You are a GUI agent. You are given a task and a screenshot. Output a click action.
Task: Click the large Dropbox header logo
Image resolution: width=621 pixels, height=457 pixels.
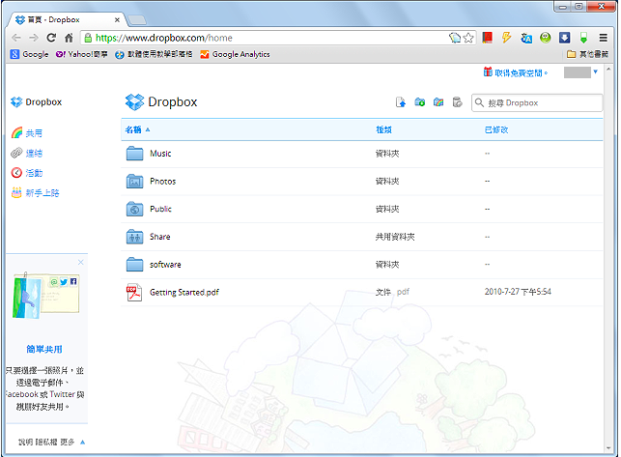coord(134,101)
